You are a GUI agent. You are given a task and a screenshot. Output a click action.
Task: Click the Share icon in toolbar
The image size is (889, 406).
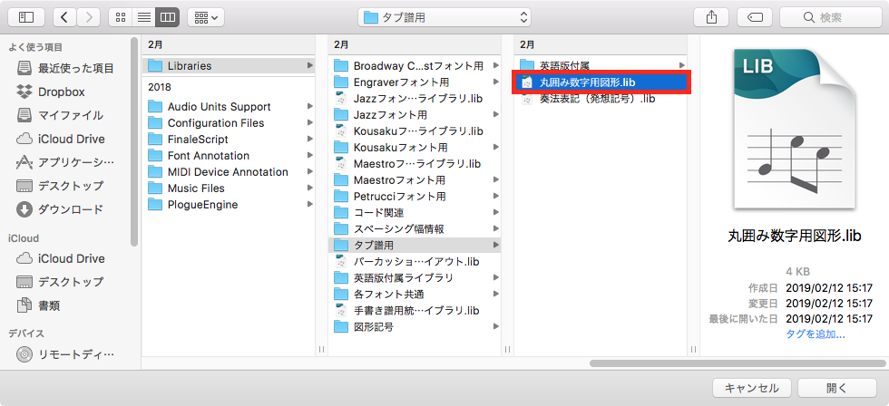point(709,16)
